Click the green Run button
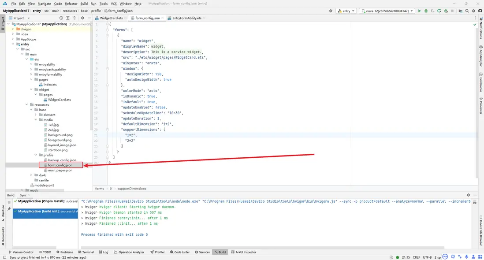The height and width of the screenshot is (260, 484). [x=419, y=11]
